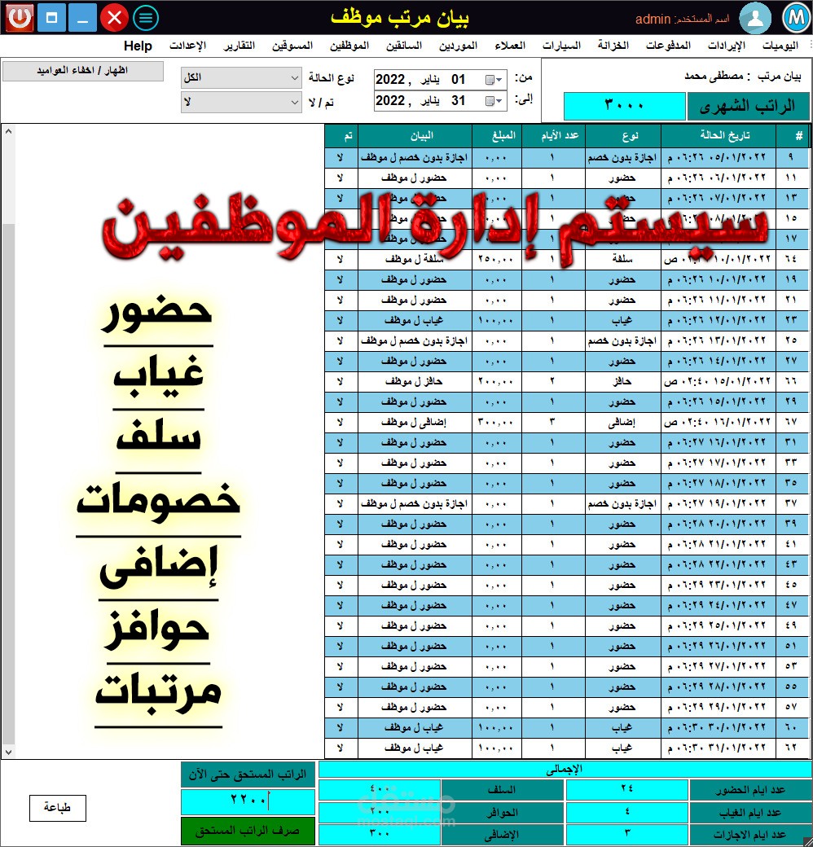Open the الخزانة menu
The height and width of the screenshot is (847, 813).
click(x=613, y=46)
